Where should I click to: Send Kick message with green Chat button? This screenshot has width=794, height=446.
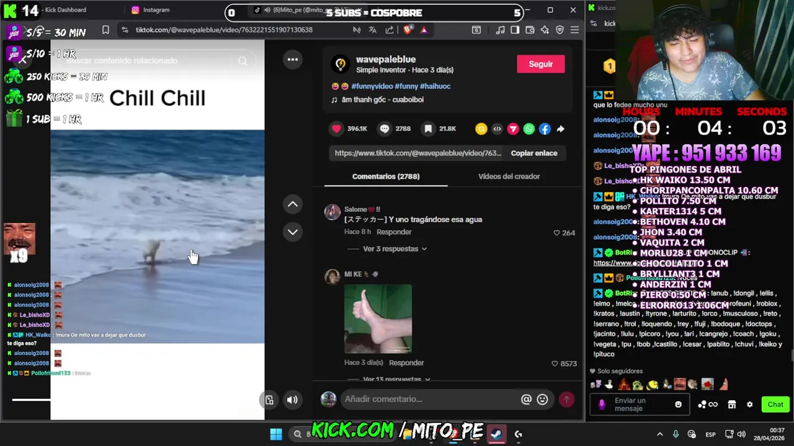pyautogui.click(x=775, y=404)
